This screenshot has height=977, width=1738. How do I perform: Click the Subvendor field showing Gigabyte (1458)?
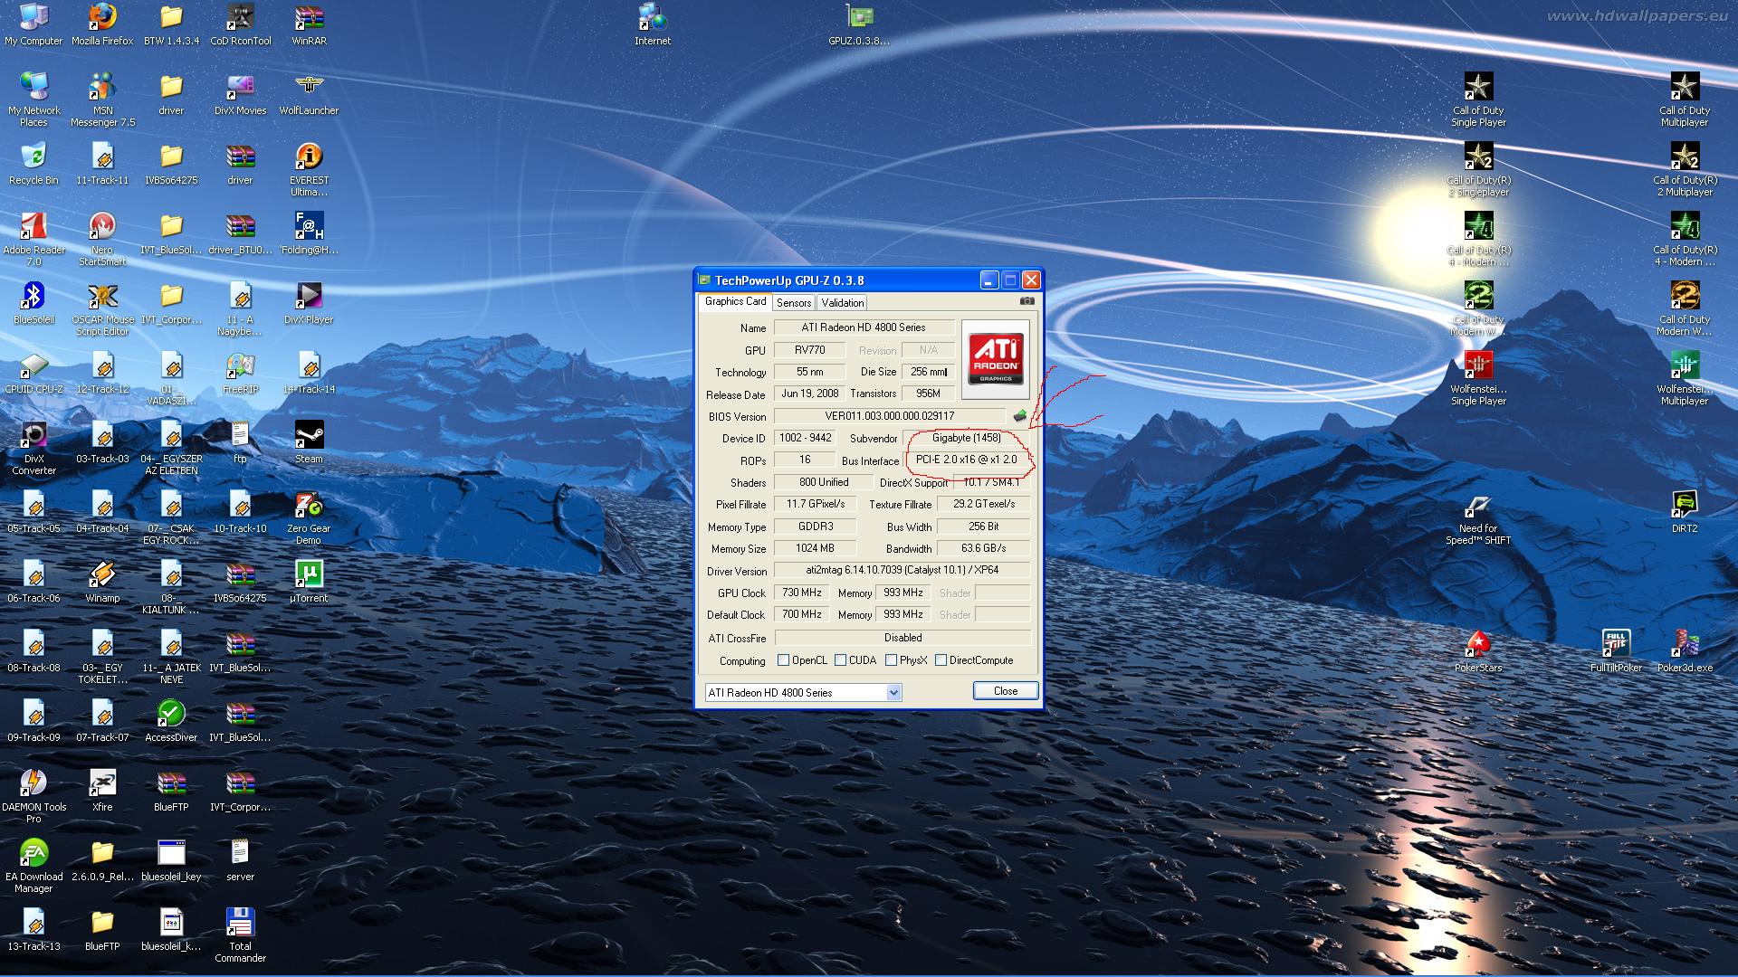(967, 438)
